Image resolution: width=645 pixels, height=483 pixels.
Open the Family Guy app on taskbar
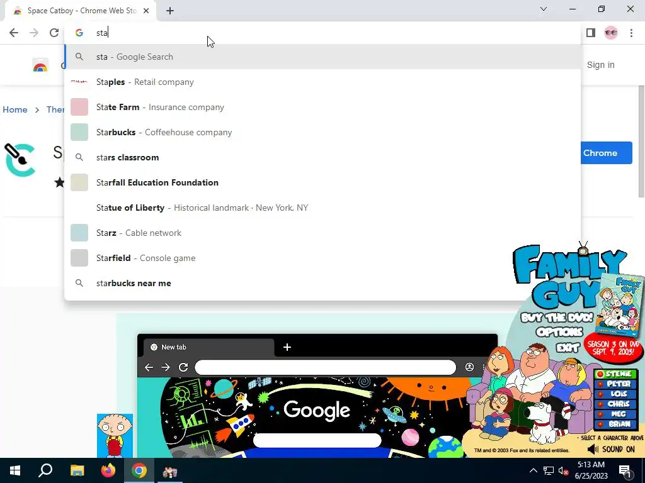(x=170, y=470)
